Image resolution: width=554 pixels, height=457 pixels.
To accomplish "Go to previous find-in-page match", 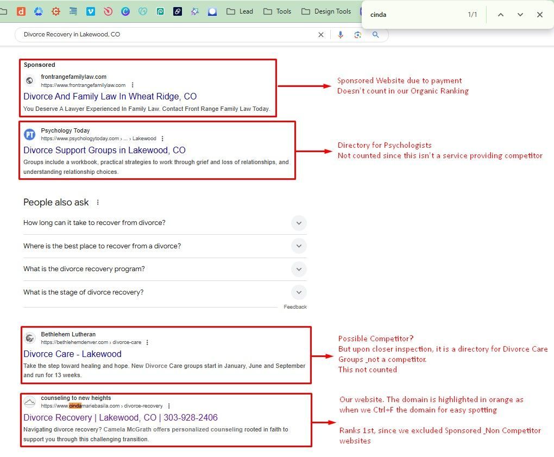I will (x=501, y=15).
